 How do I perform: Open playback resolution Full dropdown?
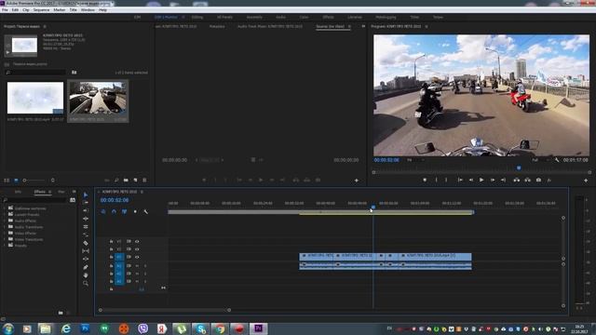(x=540, y=160)
